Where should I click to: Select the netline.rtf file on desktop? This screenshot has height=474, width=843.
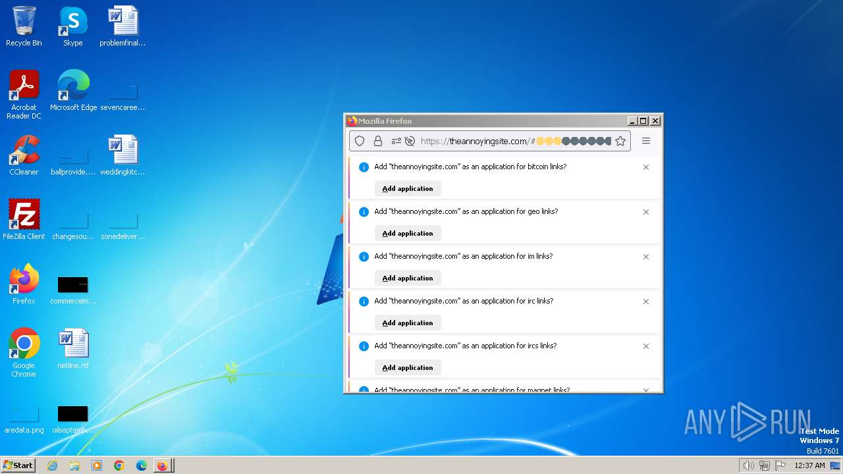tap(73, 349)
